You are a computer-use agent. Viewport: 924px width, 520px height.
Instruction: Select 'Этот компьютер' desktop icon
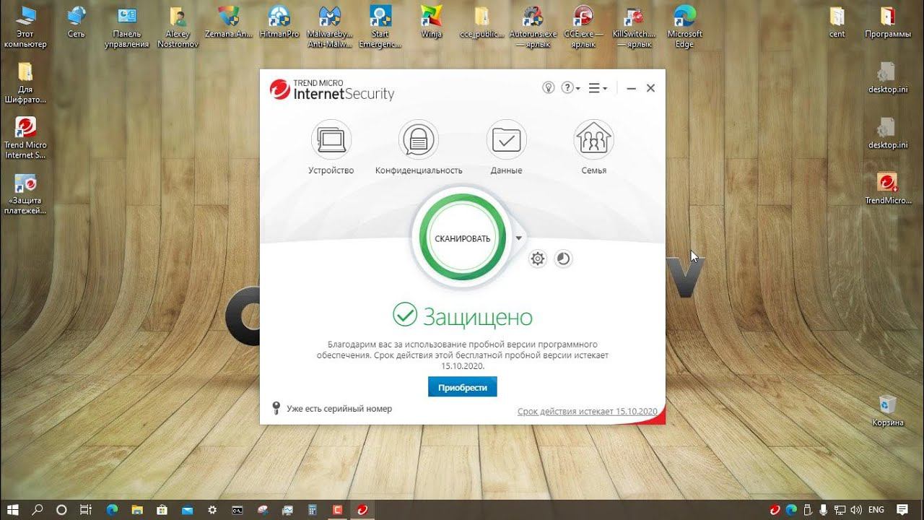(25, 27)
